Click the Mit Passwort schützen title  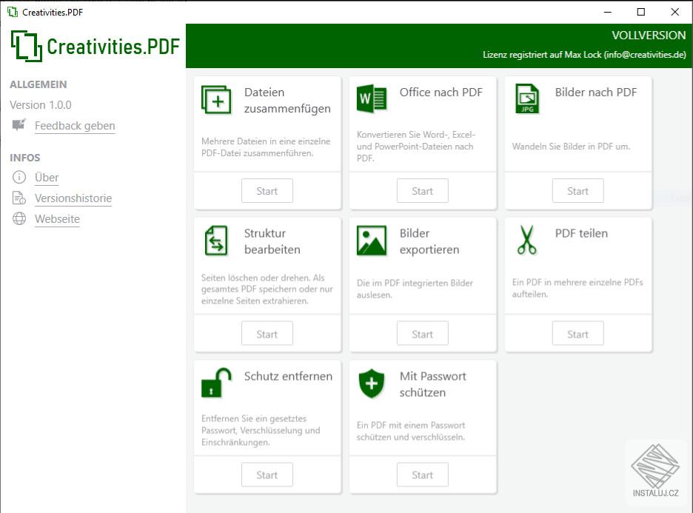click(x=432, y=384)
